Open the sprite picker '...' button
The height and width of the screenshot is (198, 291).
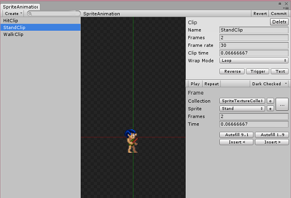point(282,104)
